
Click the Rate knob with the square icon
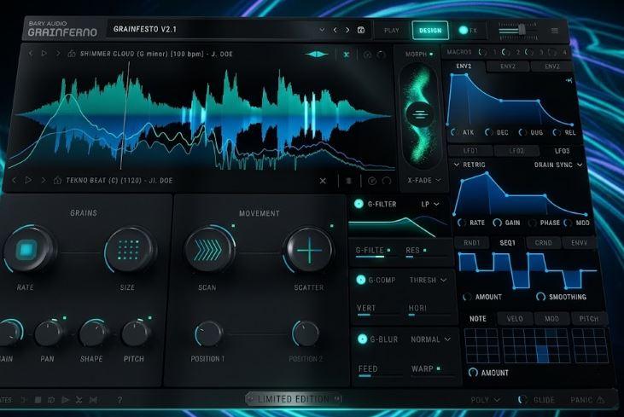(x=27, y=250)
